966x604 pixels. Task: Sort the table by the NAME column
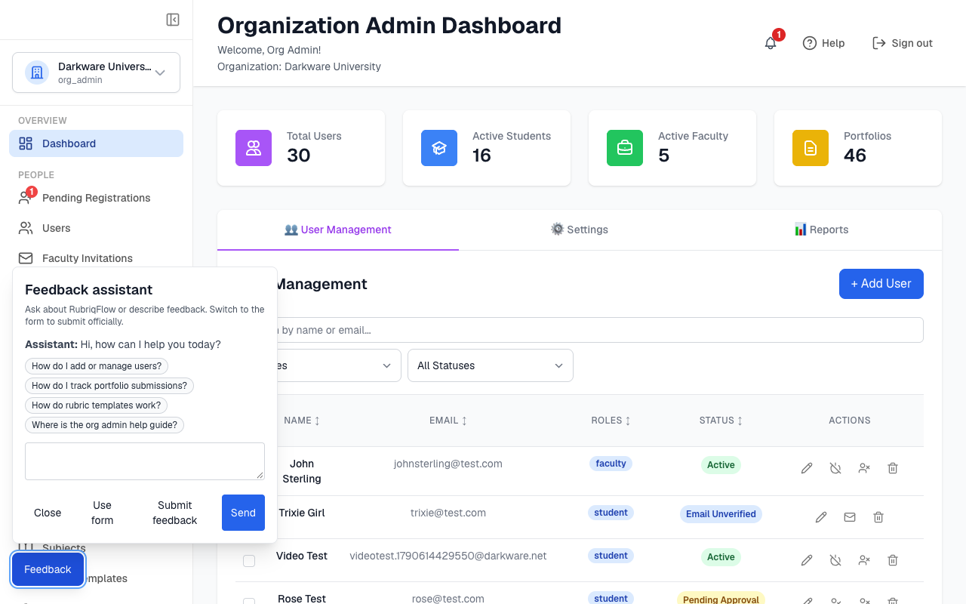coord(302,421)
